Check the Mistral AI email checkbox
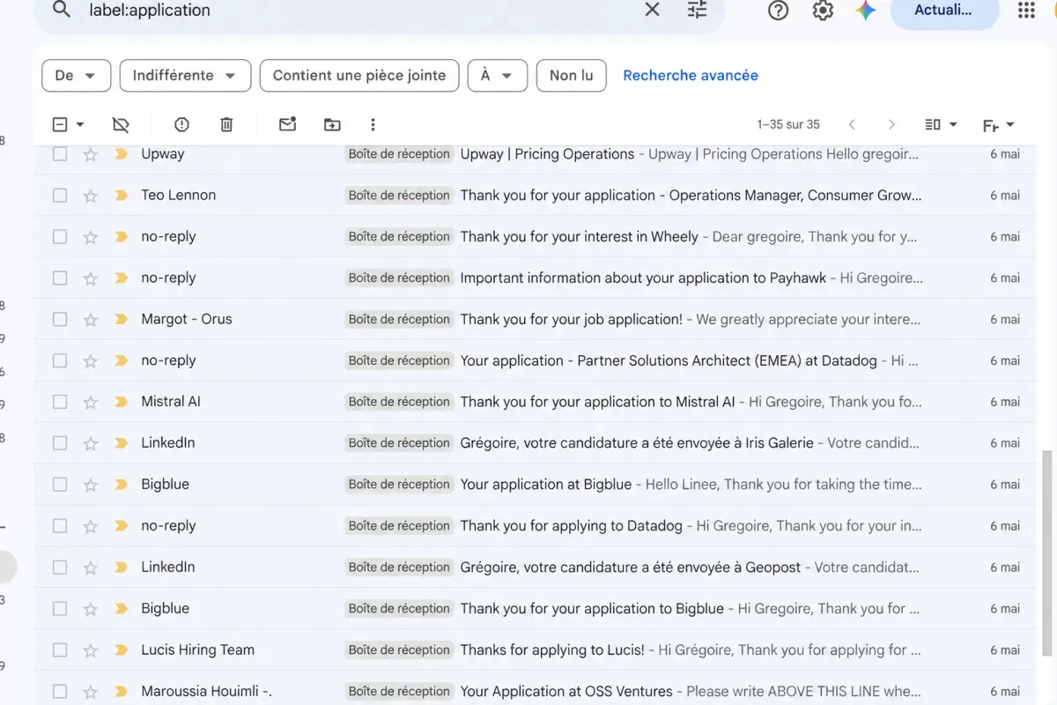This screenshot has width=1057, height=705. coord(60,402)
